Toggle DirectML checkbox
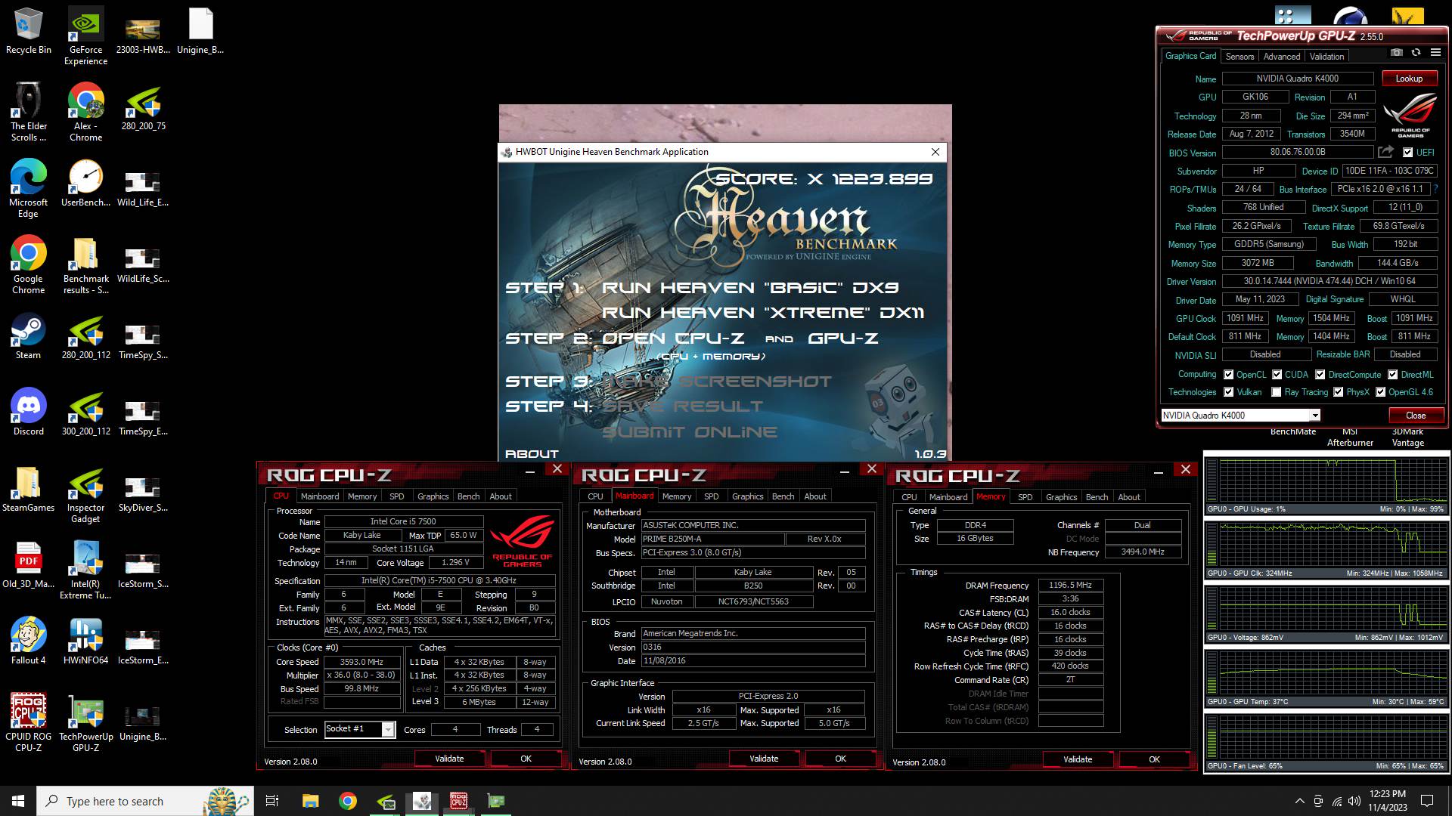Image resolution: width=1452 pixels, height=816 pixels. pyautogui.click(x=1392, y=375)
